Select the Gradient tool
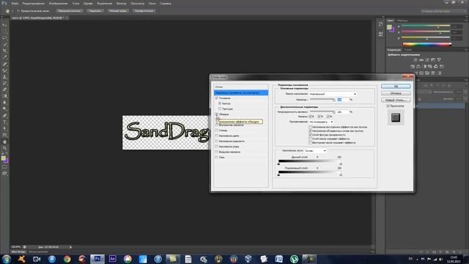 point(4,96)
